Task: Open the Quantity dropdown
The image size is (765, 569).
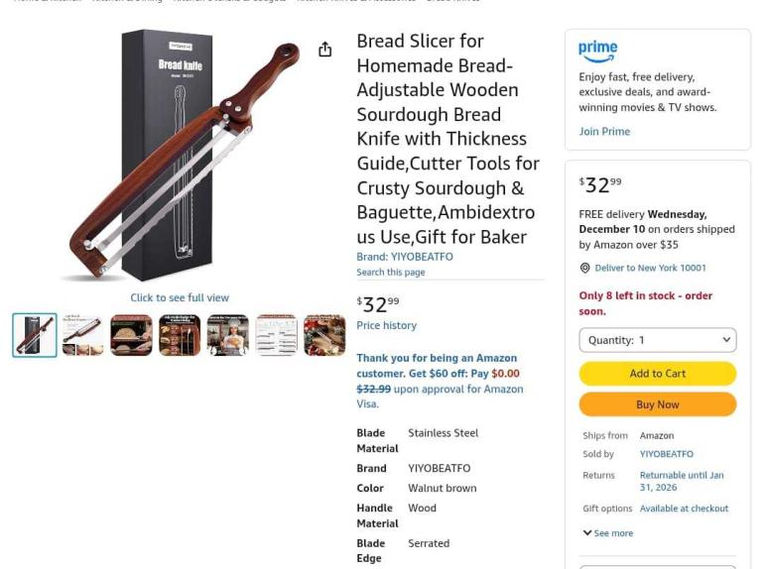Action: point(657,340)
